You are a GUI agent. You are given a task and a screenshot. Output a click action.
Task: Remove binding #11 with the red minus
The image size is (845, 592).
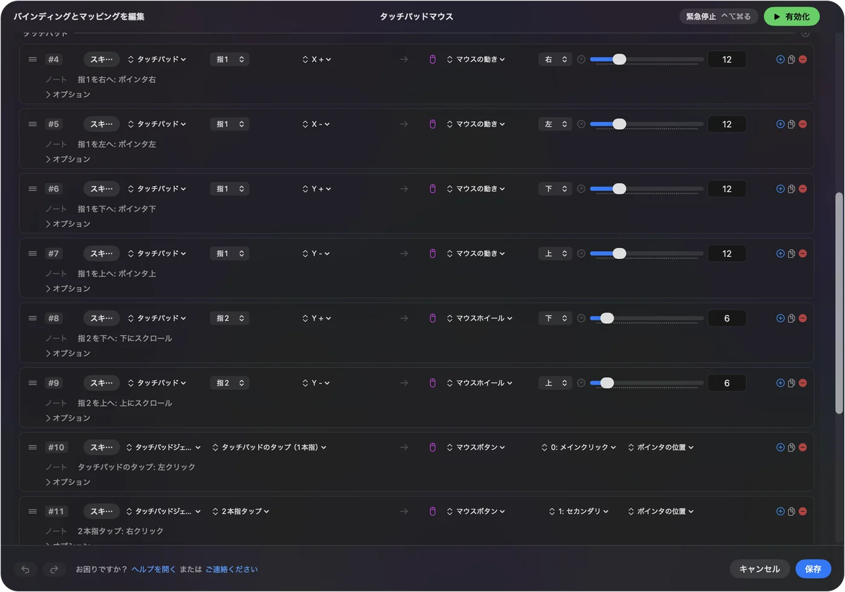tap(803, 511)
